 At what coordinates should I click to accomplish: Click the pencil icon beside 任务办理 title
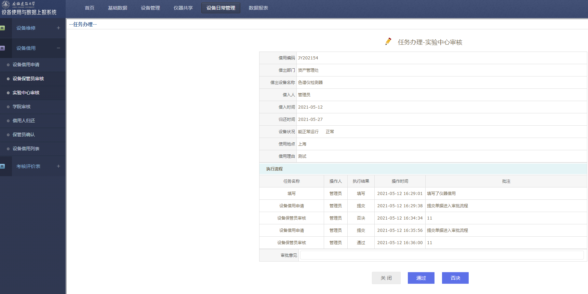click(x=388, y=42)
